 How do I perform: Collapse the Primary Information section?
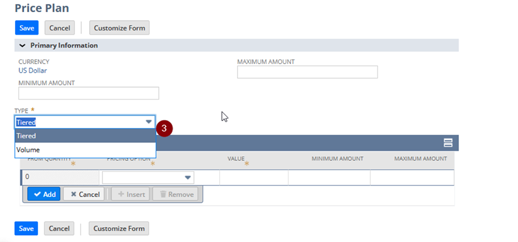click(x=22, y=46)
